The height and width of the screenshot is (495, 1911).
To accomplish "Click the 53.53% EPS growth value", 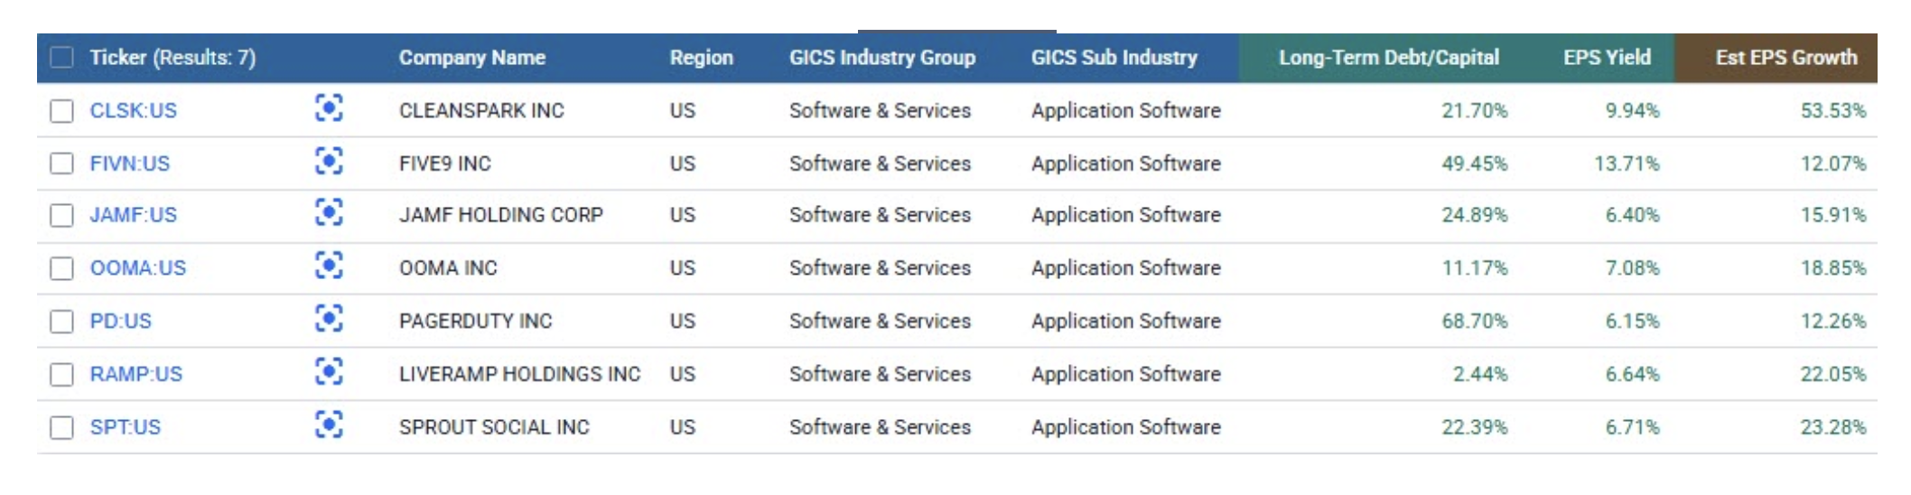I will 1833,110.
